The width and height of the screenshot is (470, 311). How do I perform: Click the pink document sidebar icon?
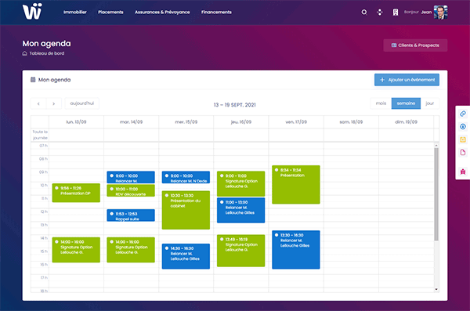click(x=463, y=152)
